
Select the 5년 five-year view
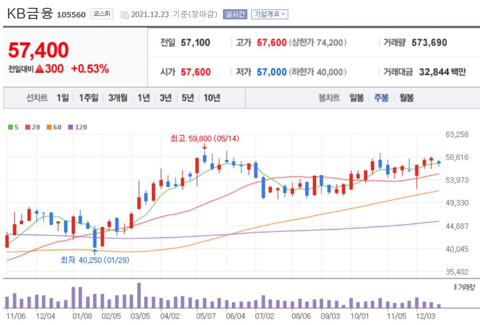tap(187, 97)
